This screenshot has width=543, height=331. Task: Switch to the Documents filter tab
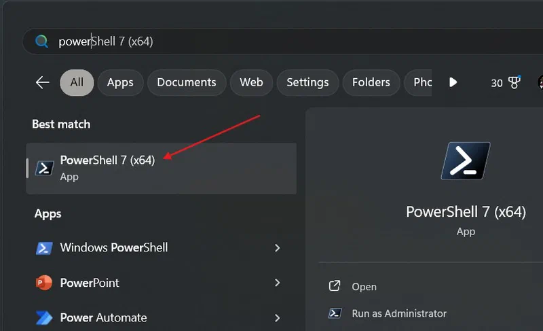pyautogui.click(x=187, y=82)
